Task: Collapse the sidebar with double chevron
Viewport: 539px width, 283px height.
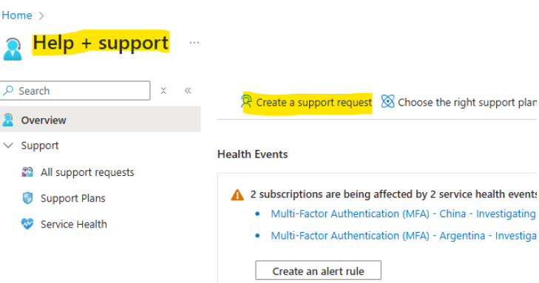Action: tap(188, 91)
